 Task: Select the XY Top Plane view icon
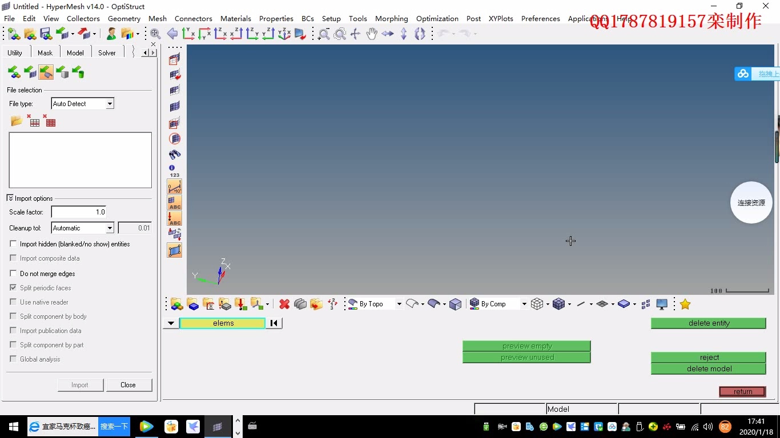click(188, 34)
